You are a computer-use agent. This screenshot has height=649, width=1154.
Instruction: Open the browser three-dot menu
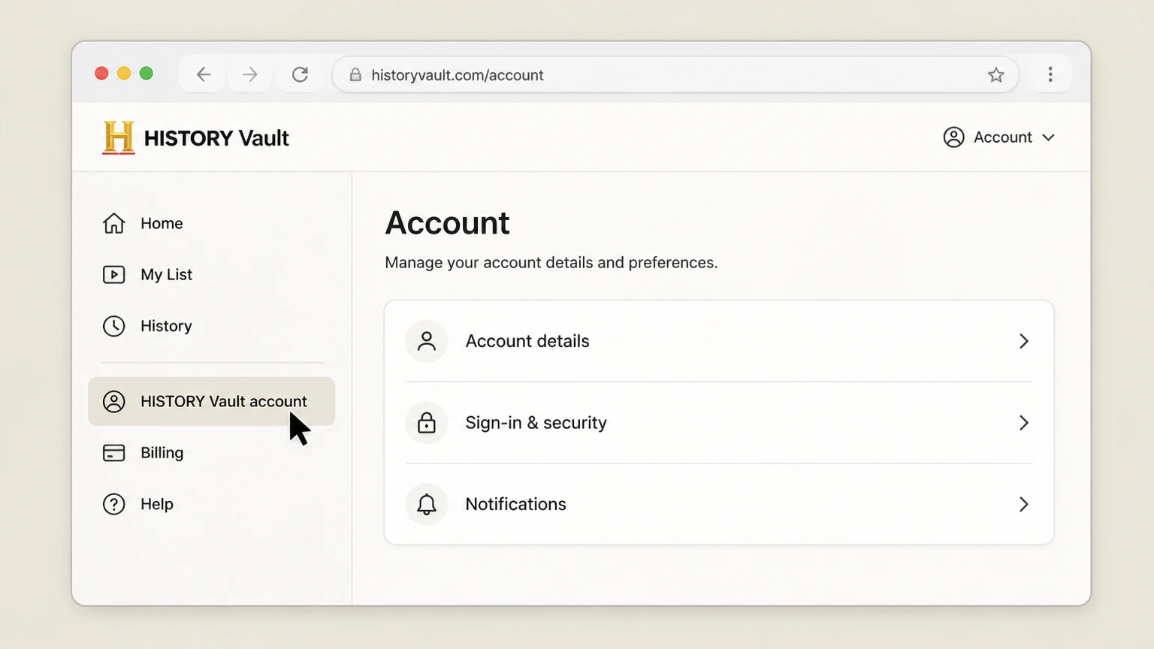pos(1050,74)
